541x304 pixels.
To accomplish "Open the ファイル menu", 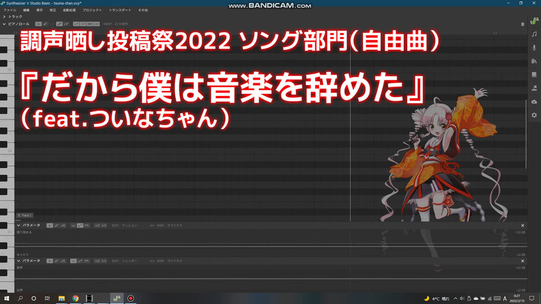I will tap(10, 10).
